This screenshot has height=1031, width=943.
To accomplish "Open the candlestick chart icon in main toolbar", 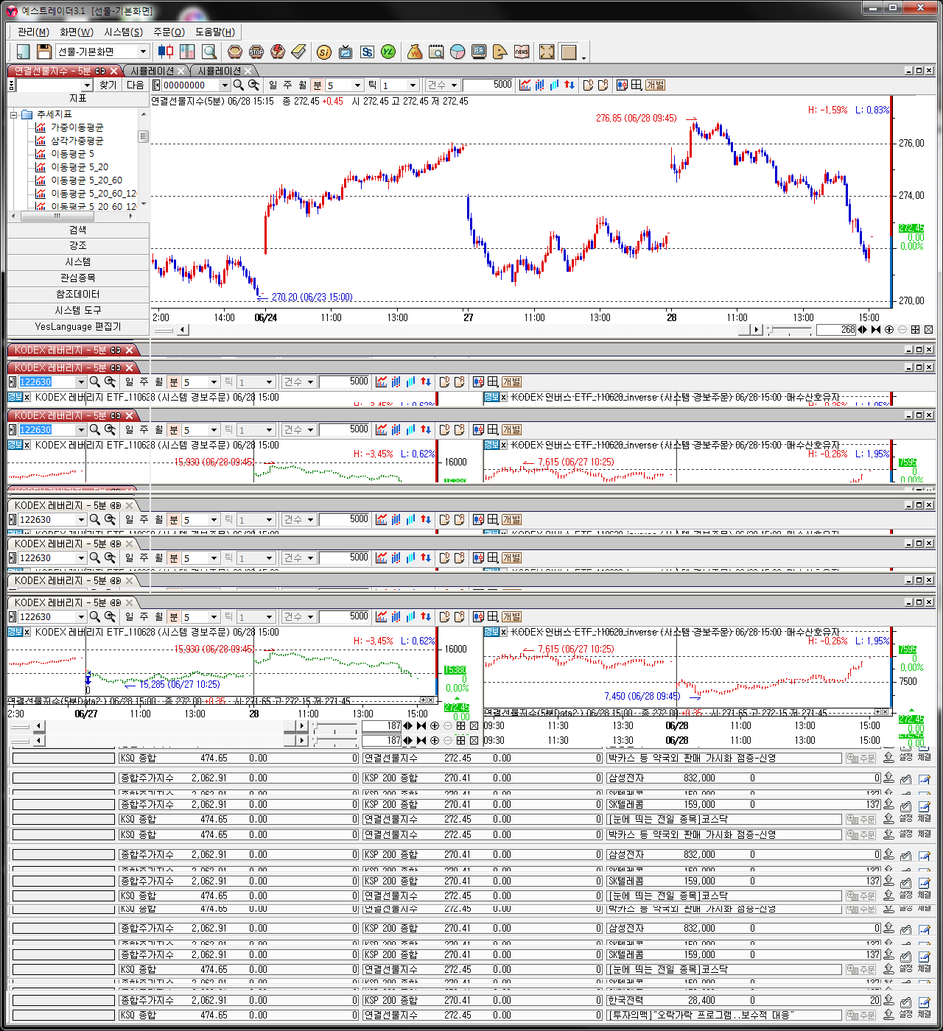I will tap(166, 52).
